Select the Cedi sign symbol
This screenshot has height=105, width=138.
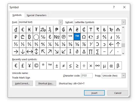coord(84,29)
